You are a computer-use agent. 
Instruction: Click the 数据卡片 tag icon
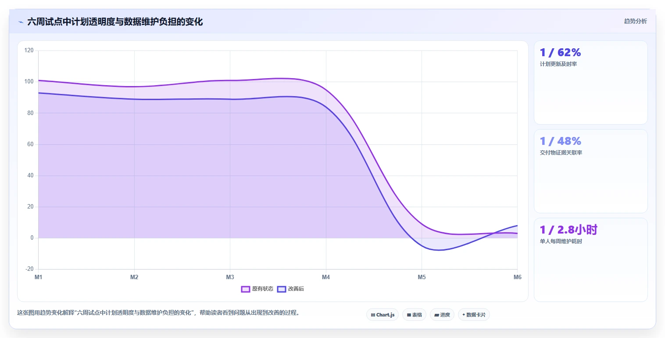tap(464, 315)
